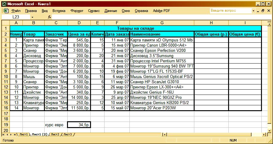Viewport: 273px width, 144px height.
Task: Open the Сервис menu
Action: click(94, 11)
